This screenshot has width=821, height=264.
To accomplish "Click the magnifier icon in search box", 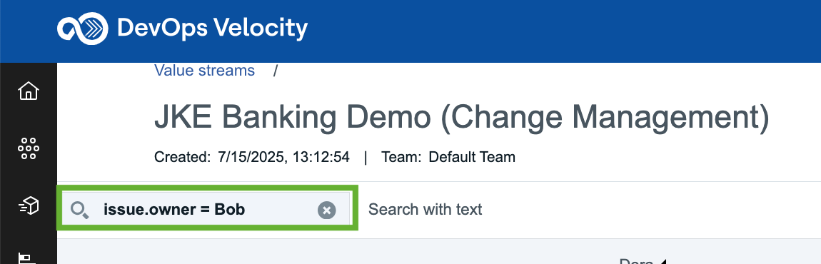I will (x=79, y=210).
